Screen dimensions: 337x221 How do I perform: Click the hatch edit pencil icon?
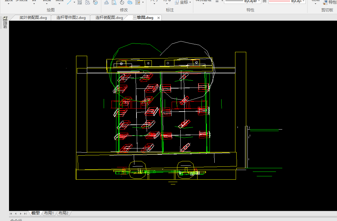138,2
